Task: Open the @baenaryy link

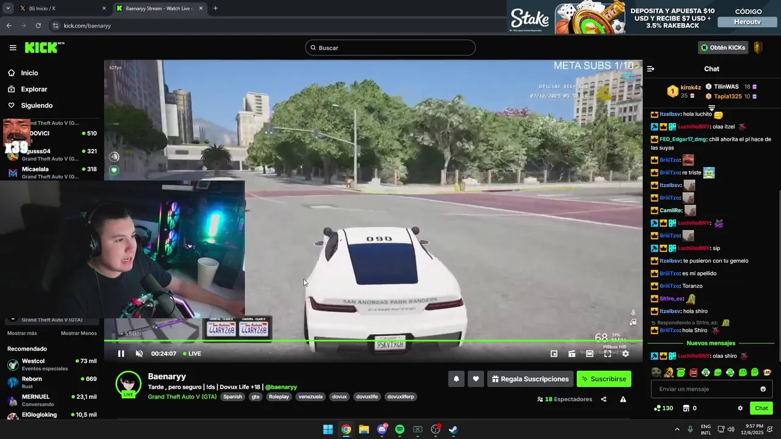Action: 281,387
